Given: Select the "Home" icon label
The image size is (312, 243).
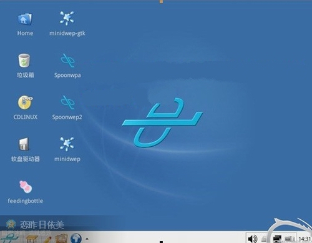Looking at the screenshot, I should pyautogui.click(x=25, y=33).
